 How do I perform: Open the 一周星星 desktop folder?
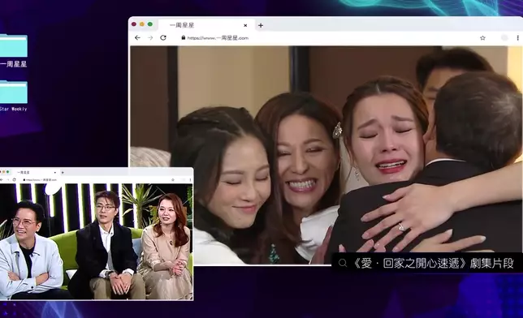coord(13,45)
